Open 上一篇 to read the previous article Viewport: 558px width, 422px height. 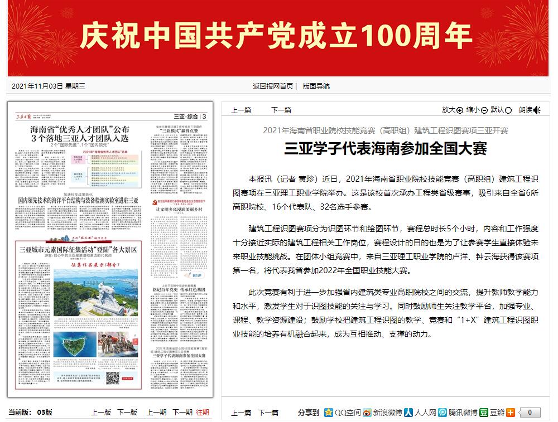[242, 110]
